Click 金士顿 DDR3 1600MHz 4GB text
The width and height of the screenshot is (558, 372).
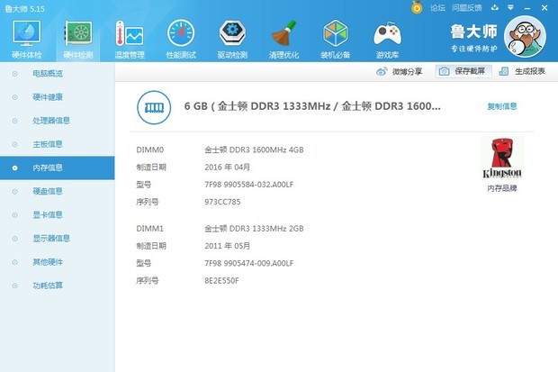[254, 150]
